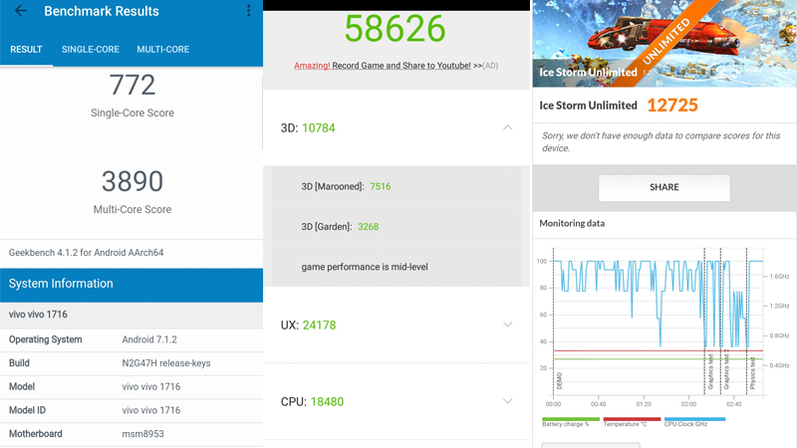Select the Physics test marker on chart
The image size is (797, 448).
pos(752,373)
